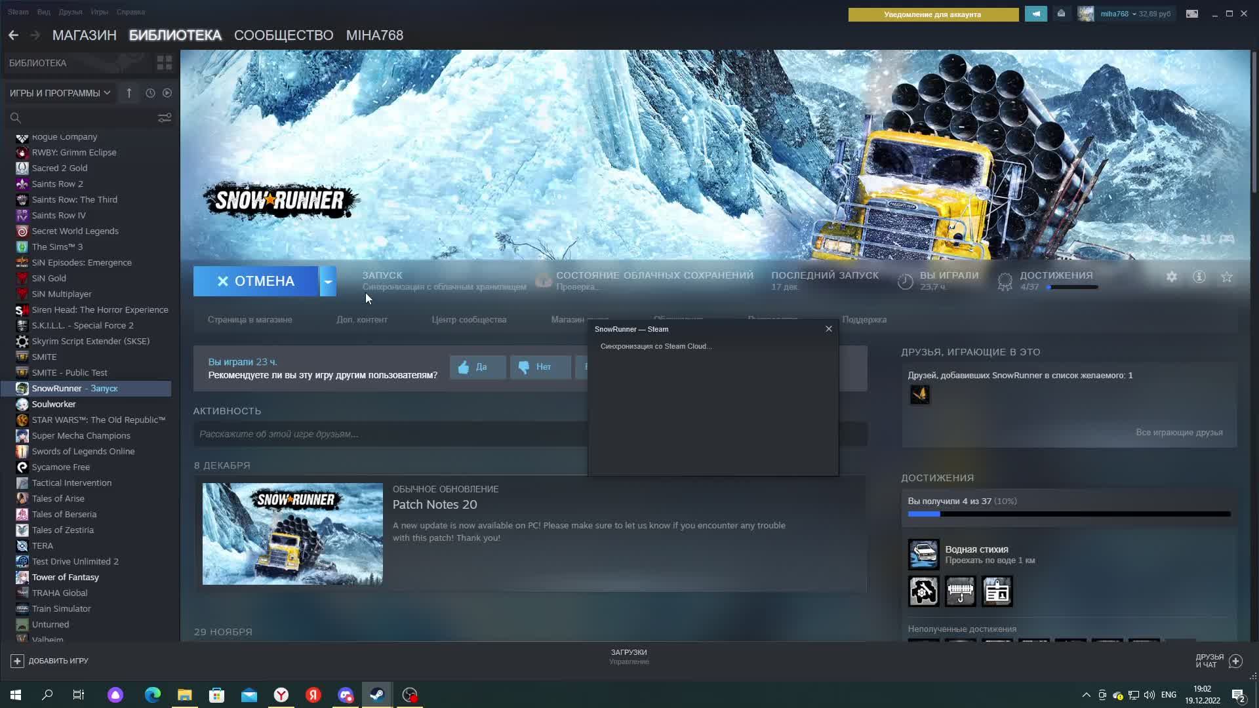Open launch options arrow beside Cancel

coord(328,281)
